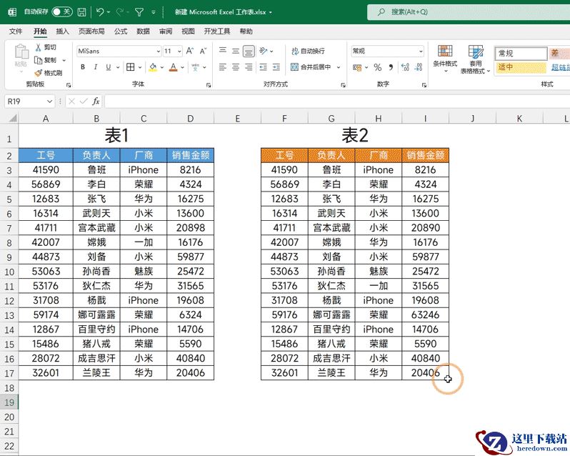
Task: Click the accounting number format icon
Action: 357,67
